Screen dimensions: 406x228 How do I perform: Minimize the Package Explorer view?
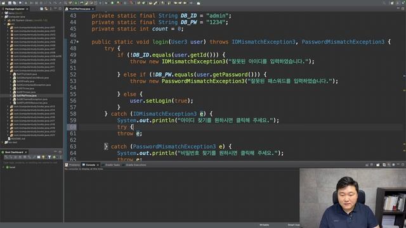pyautogui.click(x=55, y=9)
